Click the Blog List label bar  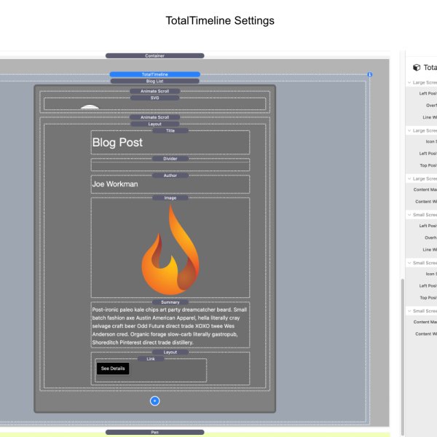(154, 81)
